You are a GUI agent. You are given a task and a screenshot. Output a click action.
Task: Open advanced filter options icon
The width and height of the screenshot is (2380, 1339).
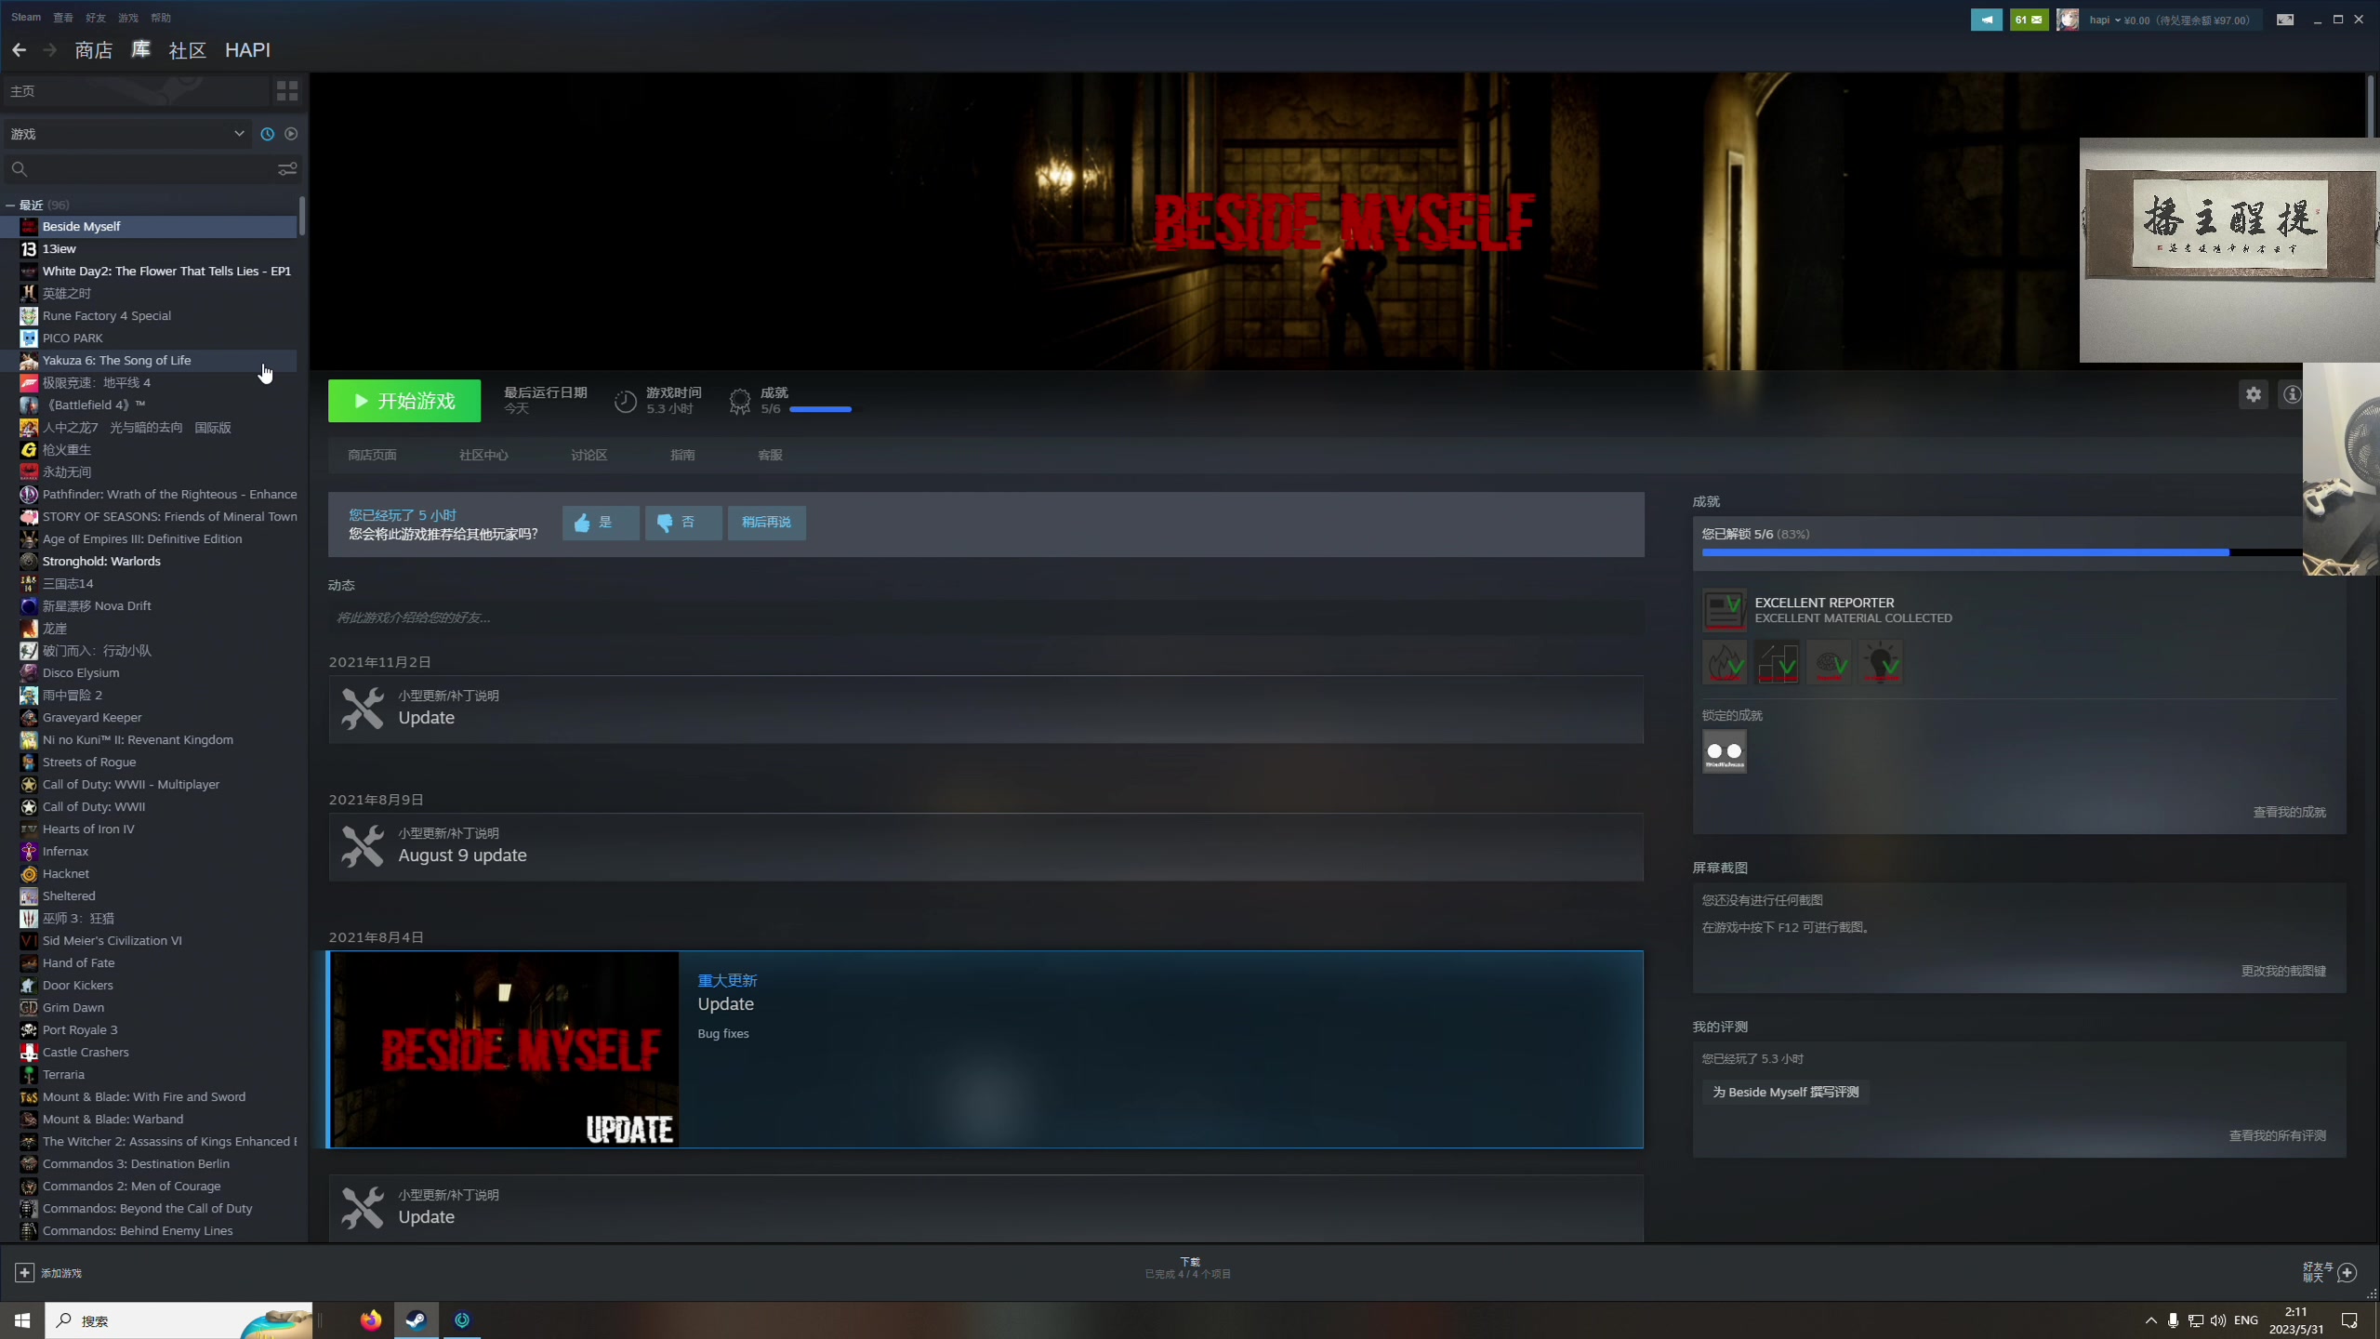pos(287,169)
